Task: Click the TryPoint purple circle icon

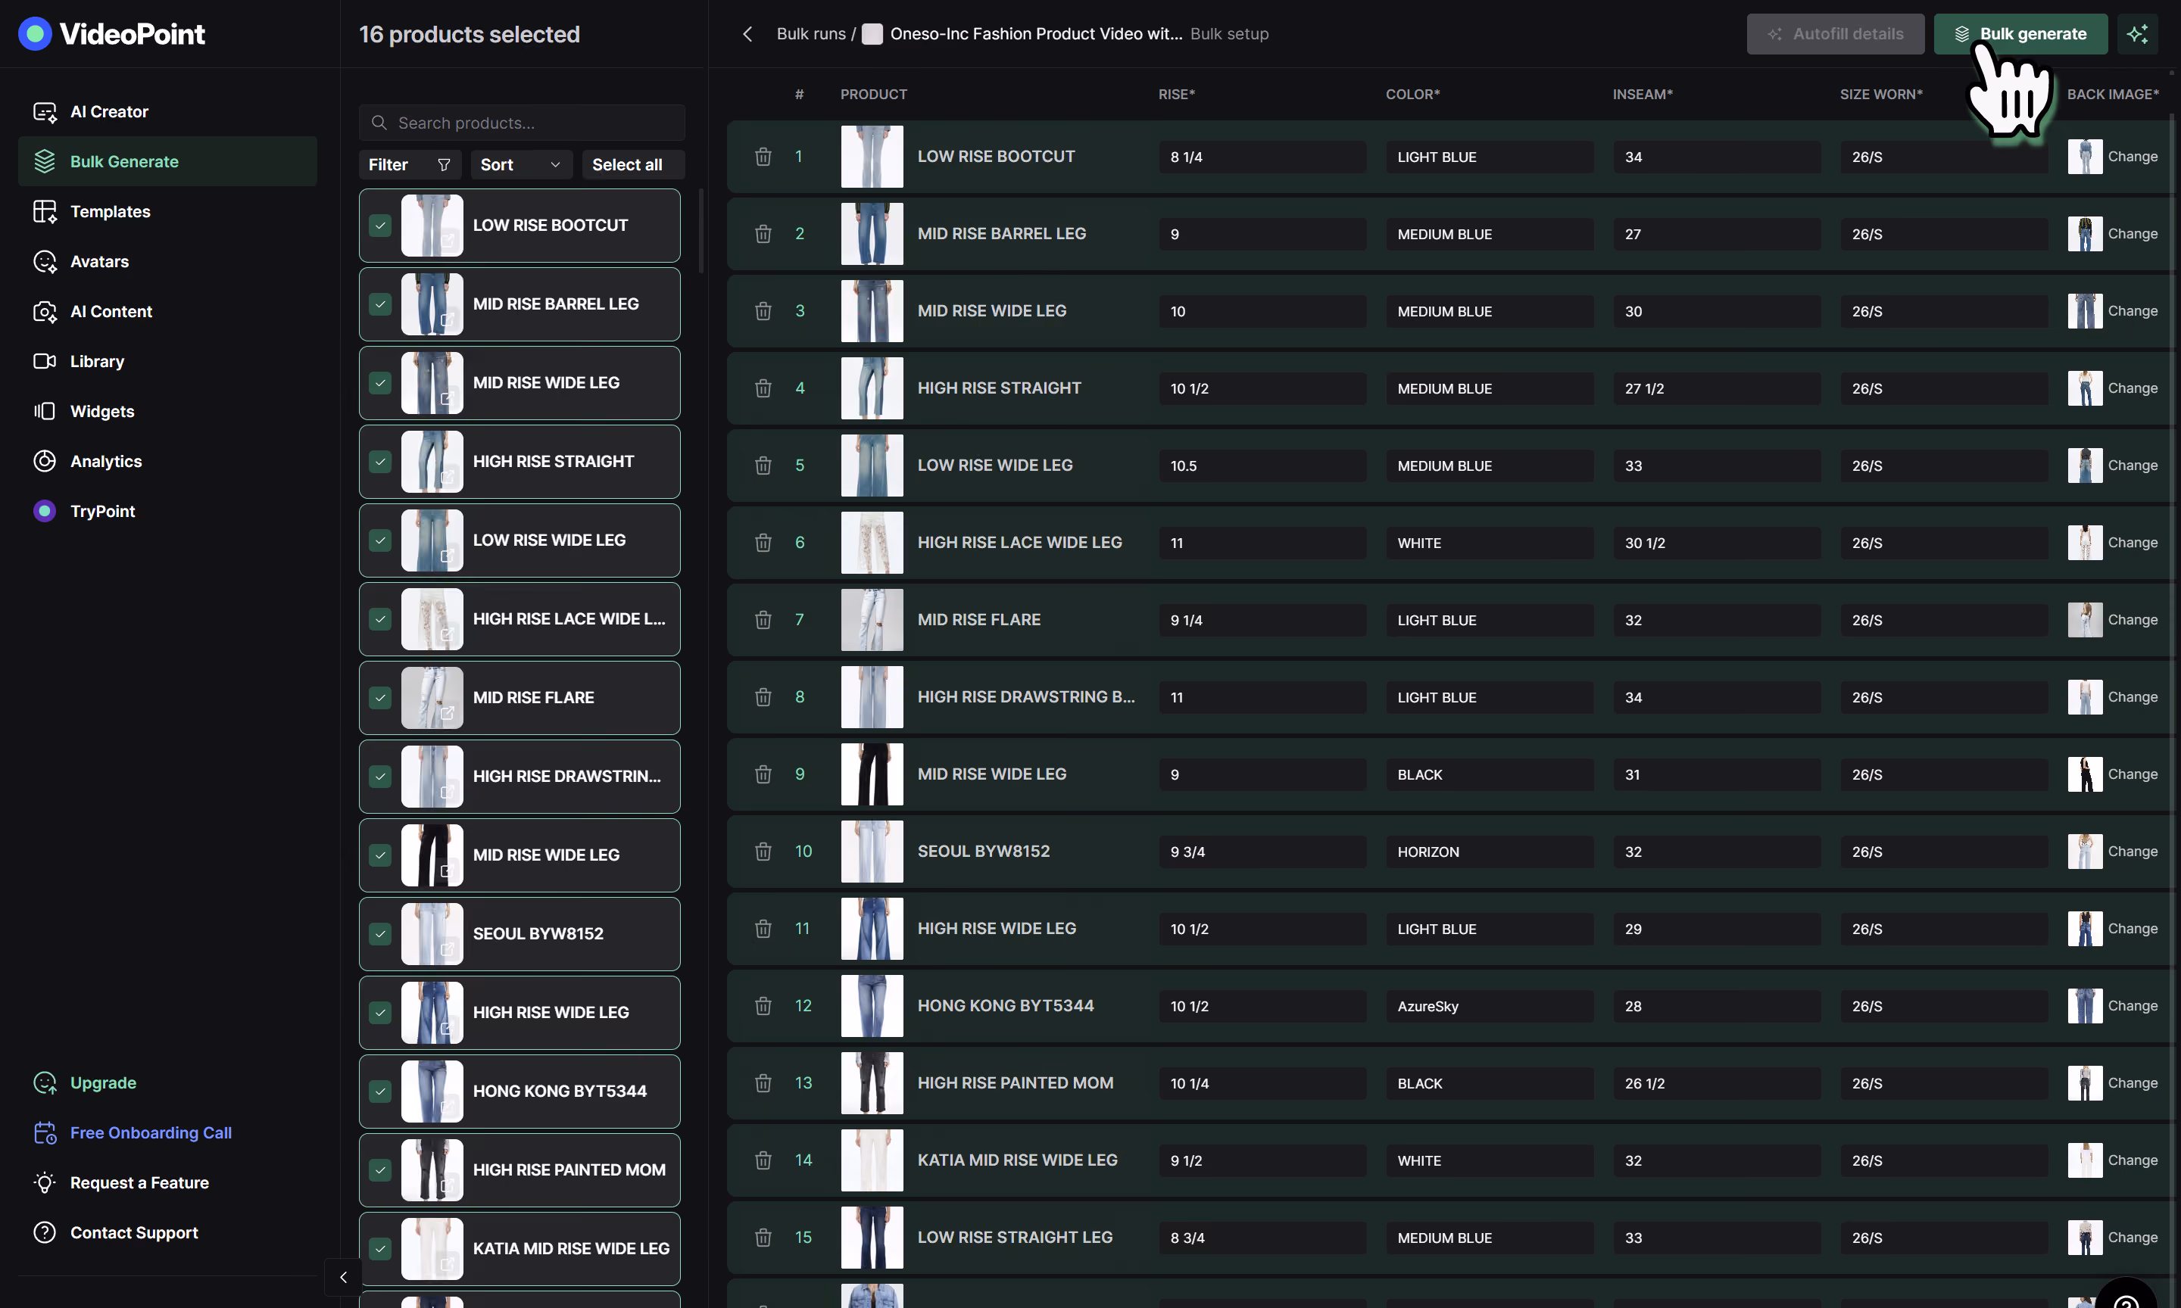Action: 44,511
